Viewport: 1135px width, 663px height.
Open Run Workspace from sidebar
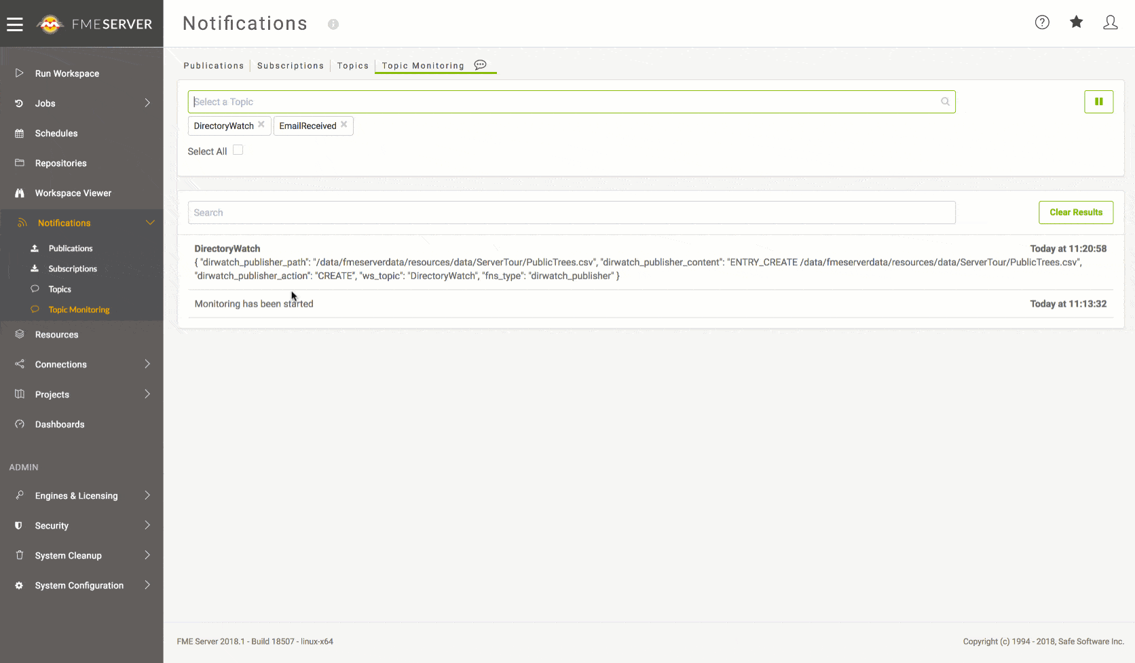pyautogui.click(x=67, y=73)
